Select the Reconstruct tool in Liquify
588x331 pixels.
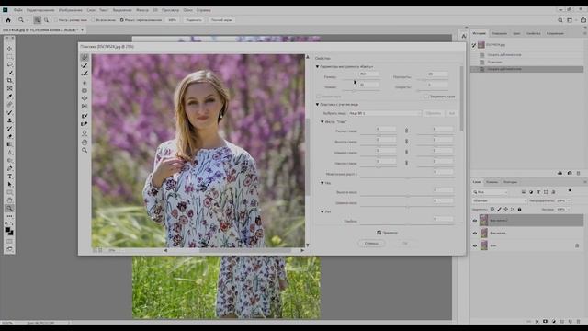85,65
